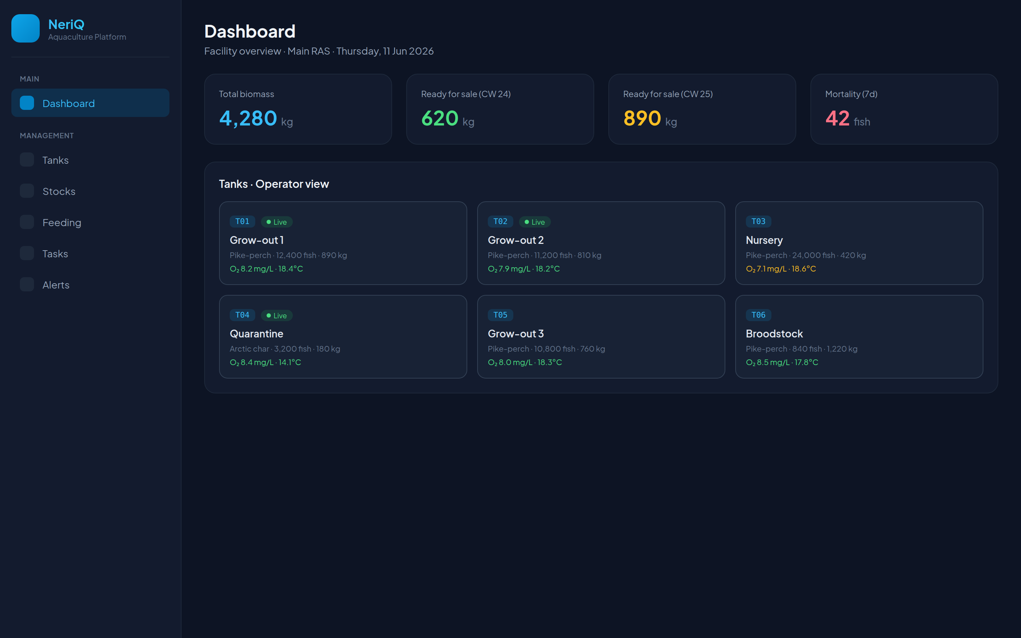
Task: Open the Tasks page
Action: (x=90, y=253)
